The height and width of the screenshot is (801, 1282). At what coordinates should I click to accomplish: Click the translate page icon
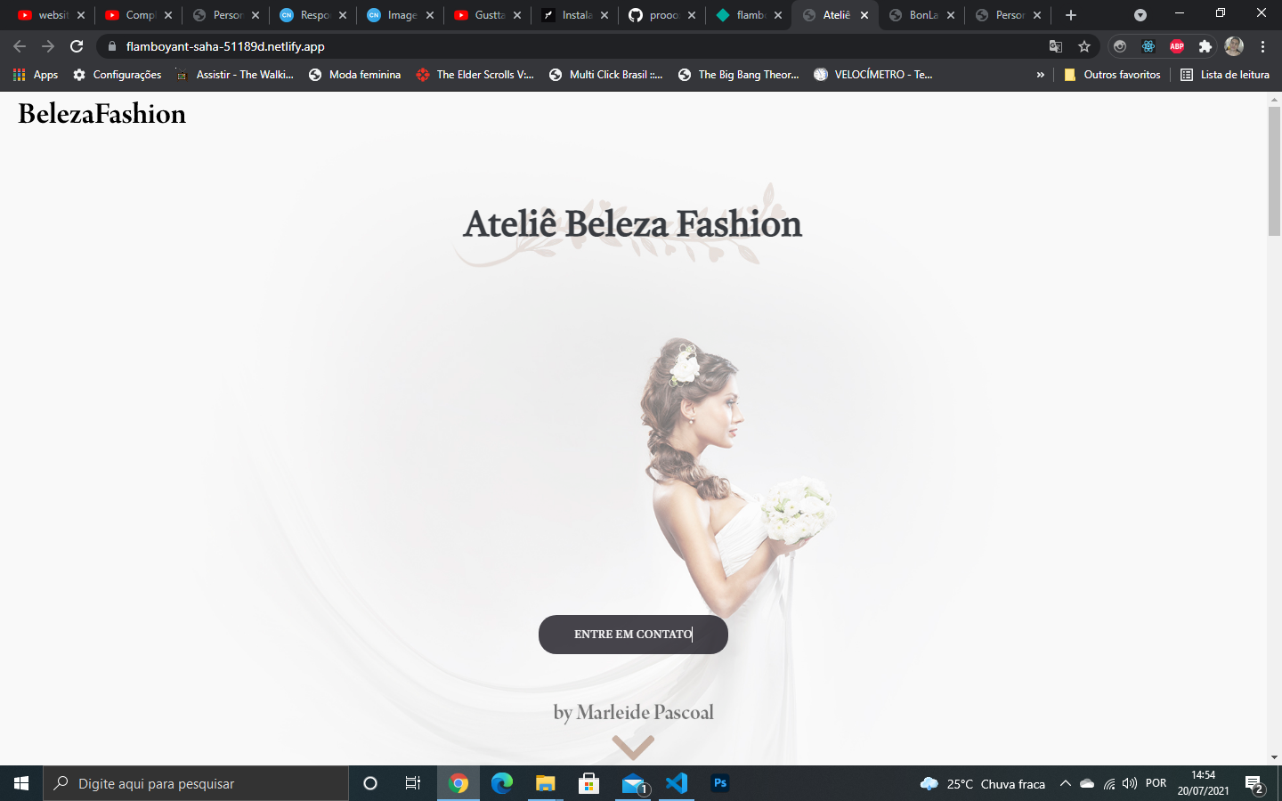[1056, 46]
